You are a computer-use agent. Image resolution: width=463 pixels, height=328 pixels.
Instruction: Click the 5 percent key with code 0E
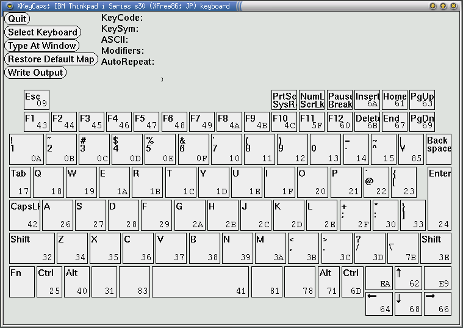point(160,150)
